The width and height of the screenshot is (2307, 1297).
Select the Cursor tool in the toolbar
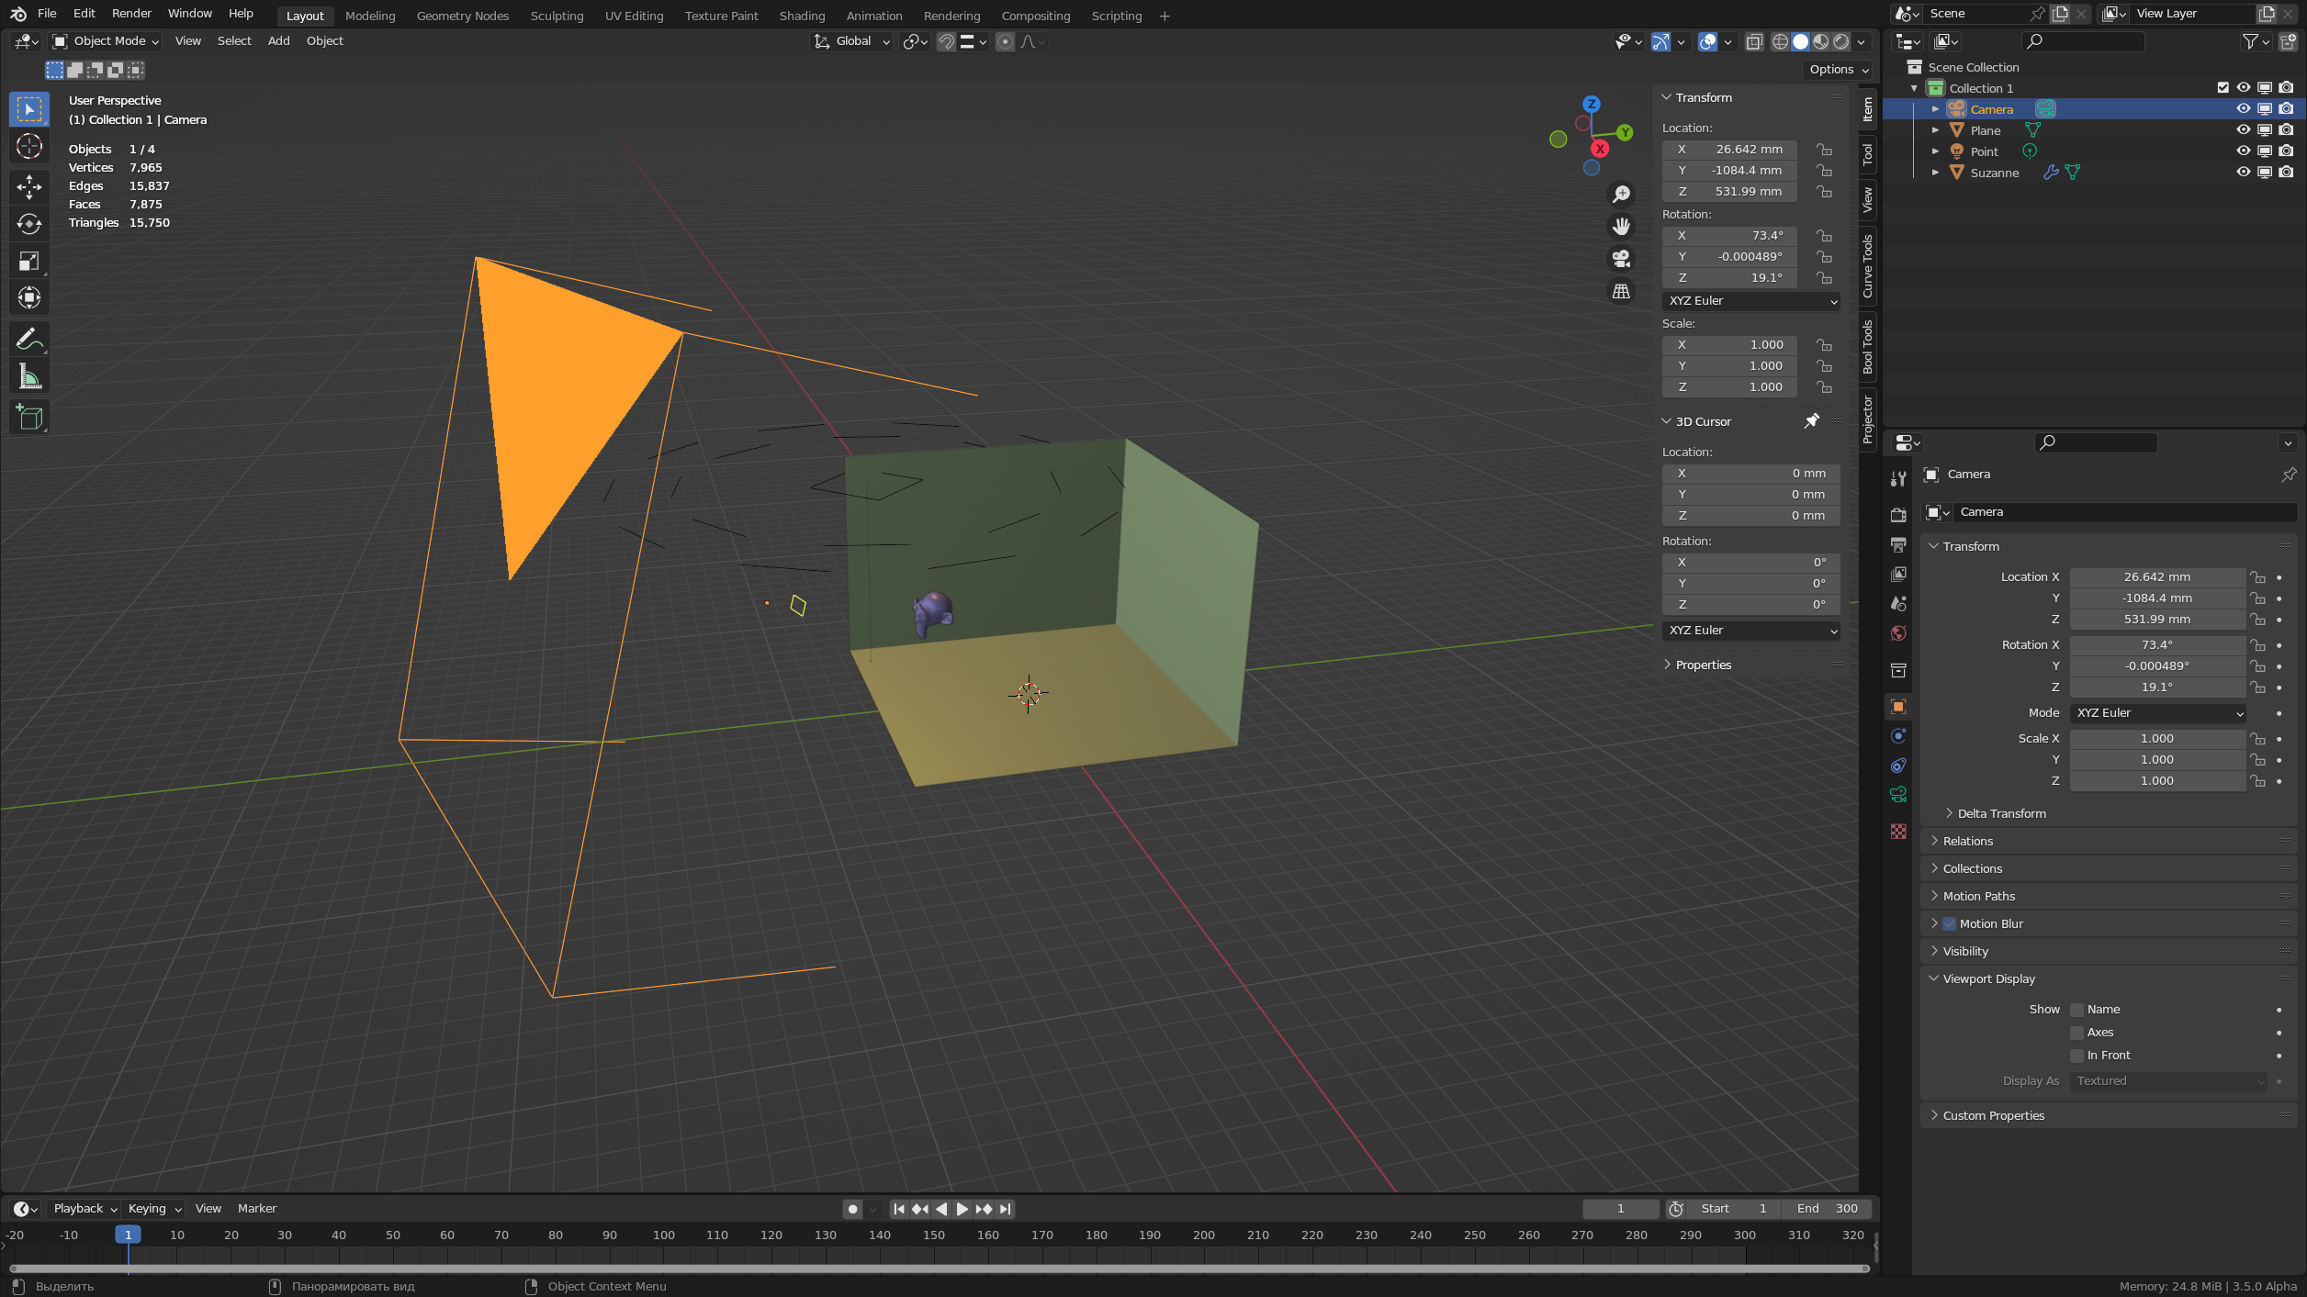click(29, 146)
